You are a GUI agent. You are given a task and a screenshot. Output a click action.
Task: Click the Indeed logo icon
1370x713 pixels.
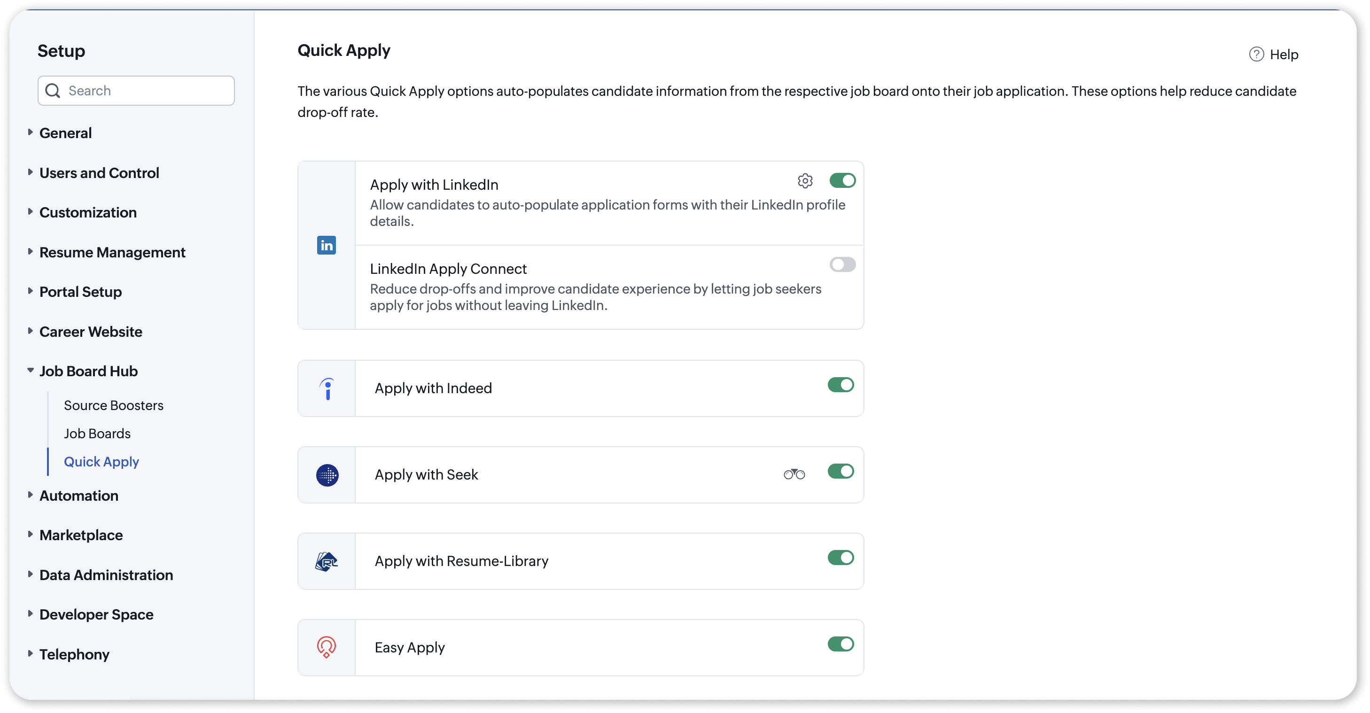click(327, 388)
